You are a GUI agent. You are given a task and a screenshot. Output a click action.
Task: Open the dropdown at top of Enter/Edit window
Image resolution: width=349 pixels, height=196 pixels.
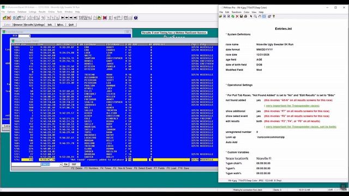tap(29, 36)
